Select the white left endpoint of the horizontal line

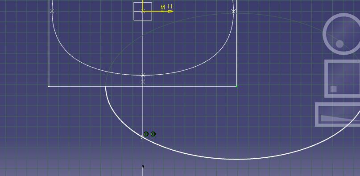(x=49, y=86)
